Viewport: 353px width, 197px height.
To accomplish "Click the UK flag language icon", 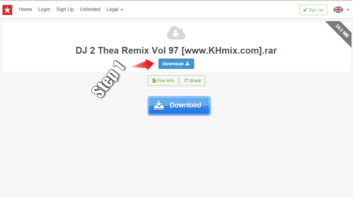I will click(x=338, y=10).
